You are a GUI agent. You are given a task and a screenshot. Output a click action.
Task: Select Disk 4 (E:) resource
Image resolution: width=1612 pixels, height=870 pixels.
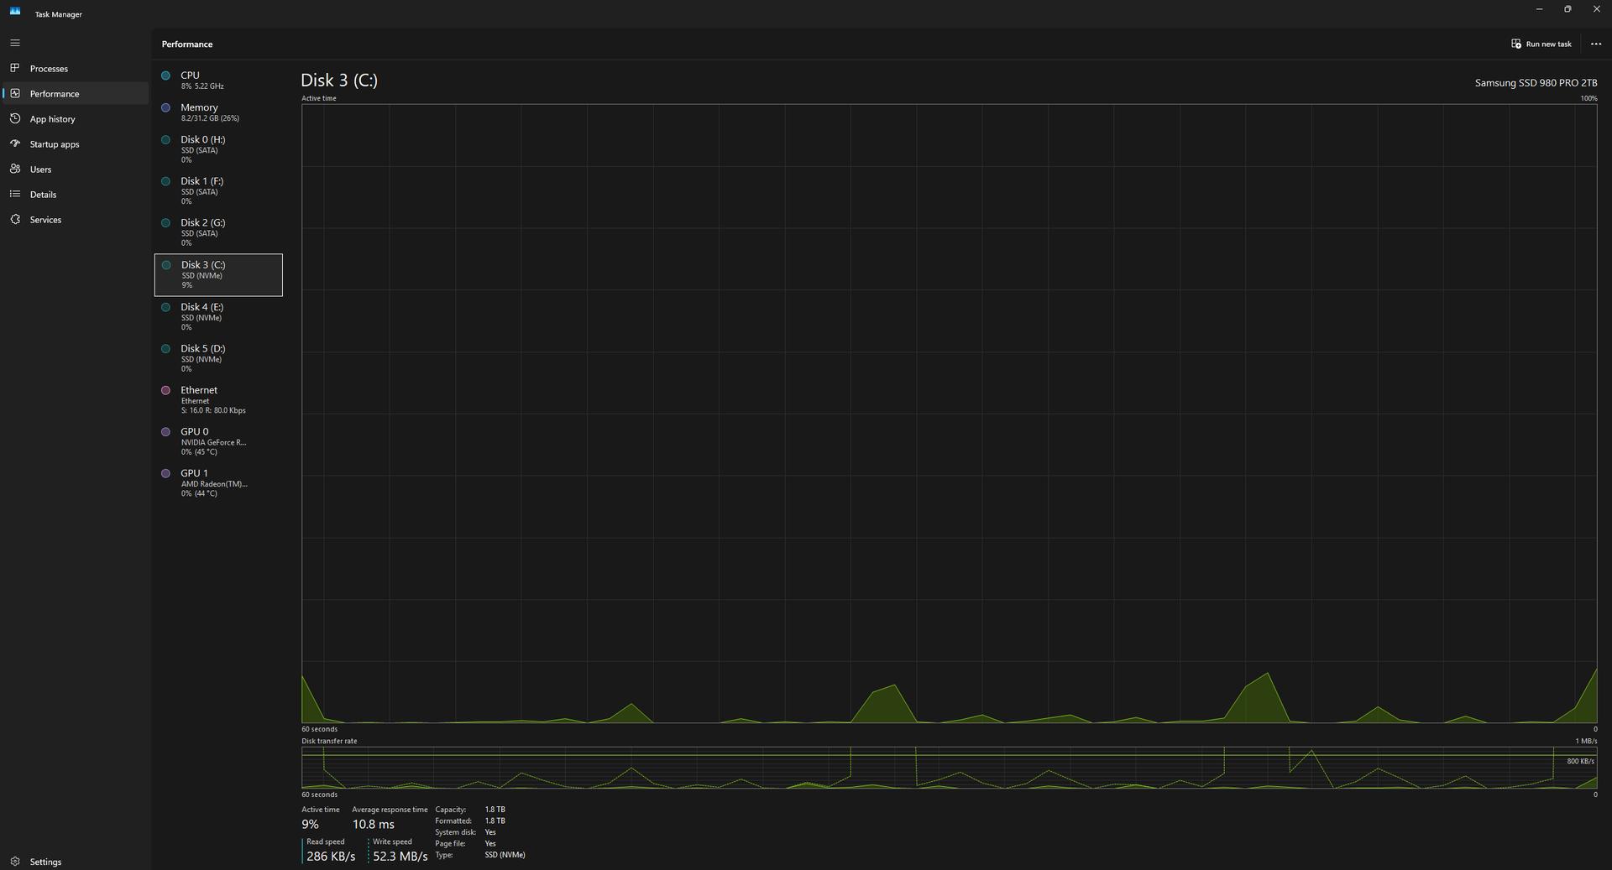point(218,316)
